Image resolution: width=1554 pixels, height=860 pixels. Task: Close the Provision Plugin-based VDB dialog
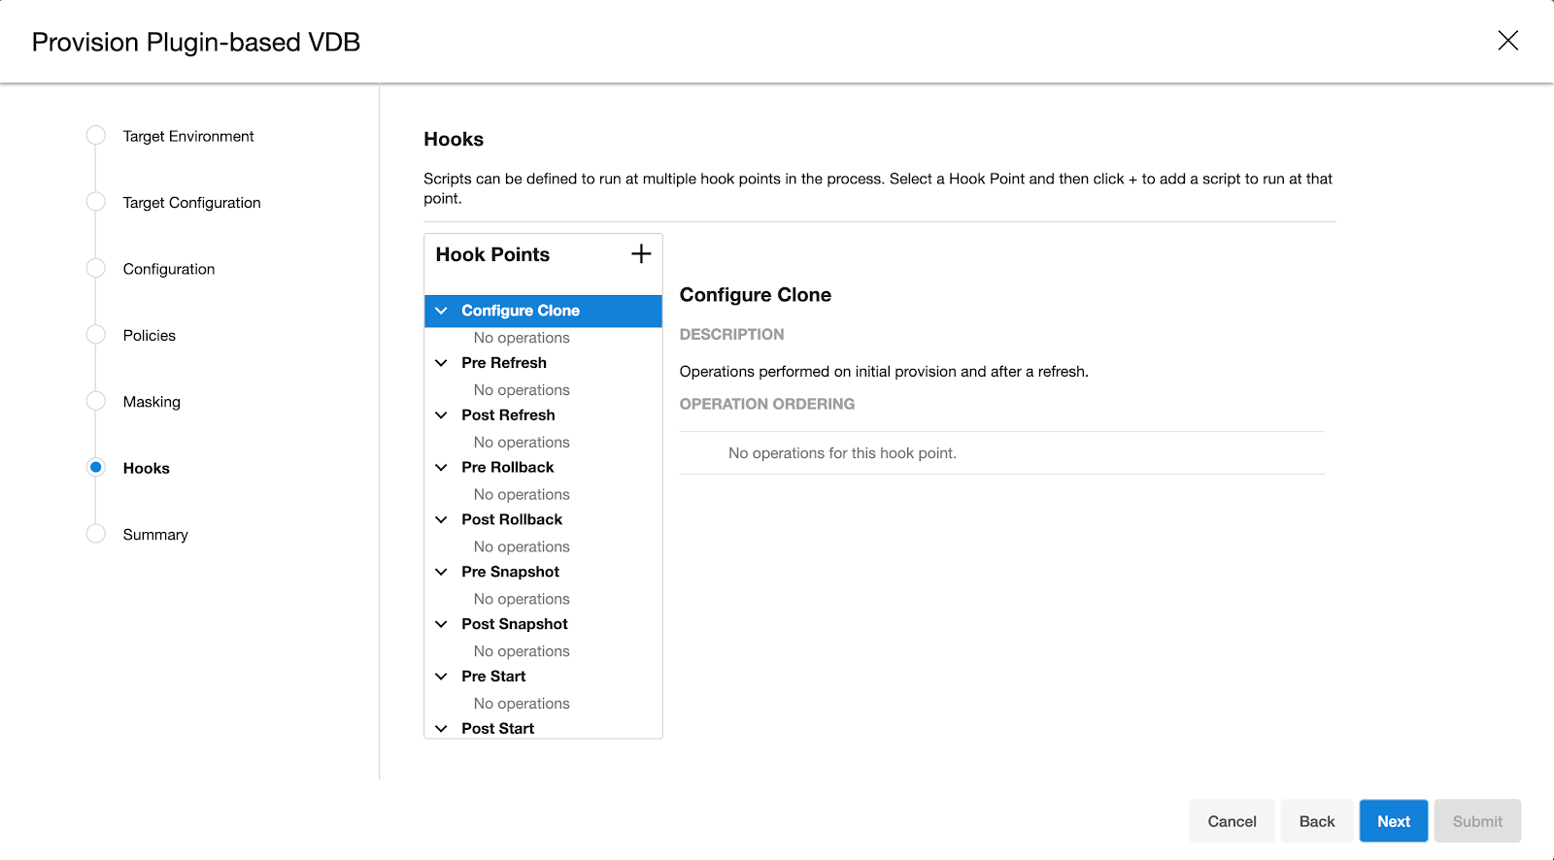point(1507,41)
